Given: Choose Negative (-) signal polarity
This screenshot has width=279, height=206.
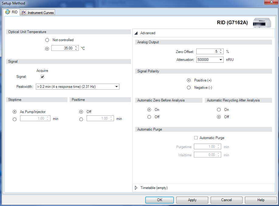Looking at the screenshot, I should [x=188, y=87].
